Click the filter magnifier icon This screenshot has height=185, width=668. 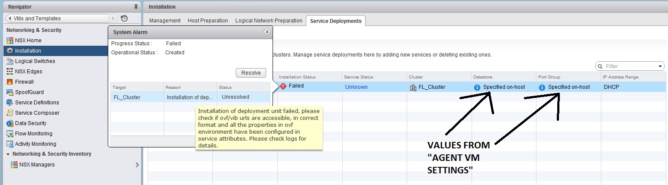point(601,66)
